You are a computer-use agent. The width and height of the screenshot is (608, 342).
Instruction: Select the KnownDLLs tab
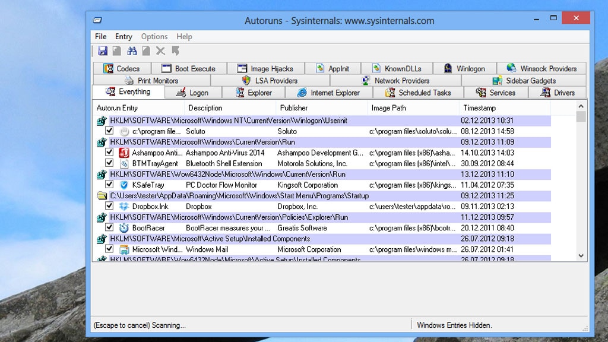(x=397, y=69)
